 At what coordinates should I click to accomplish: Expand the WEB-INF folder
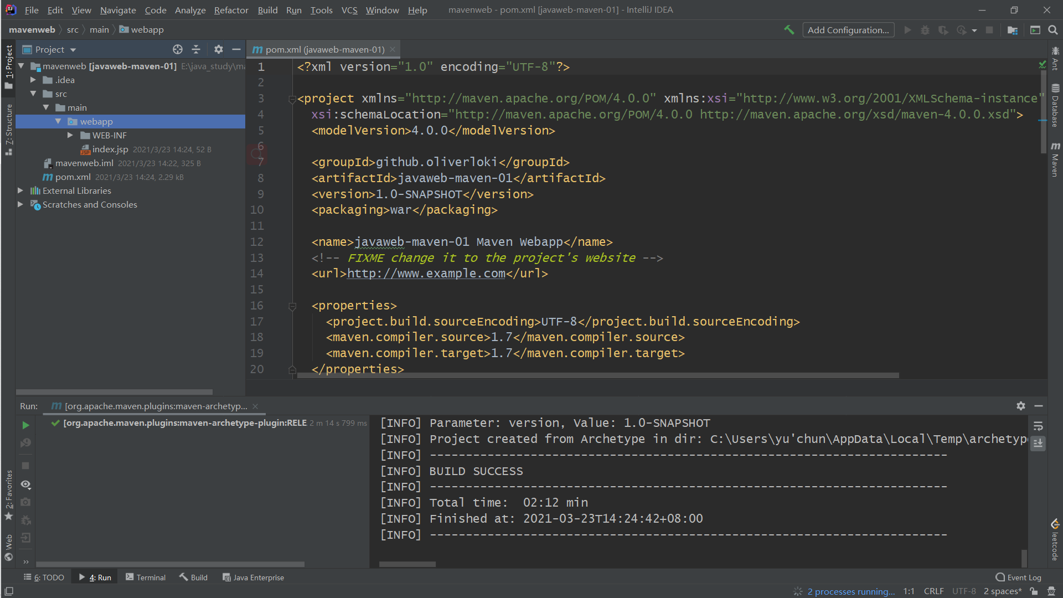coord(70,135)
